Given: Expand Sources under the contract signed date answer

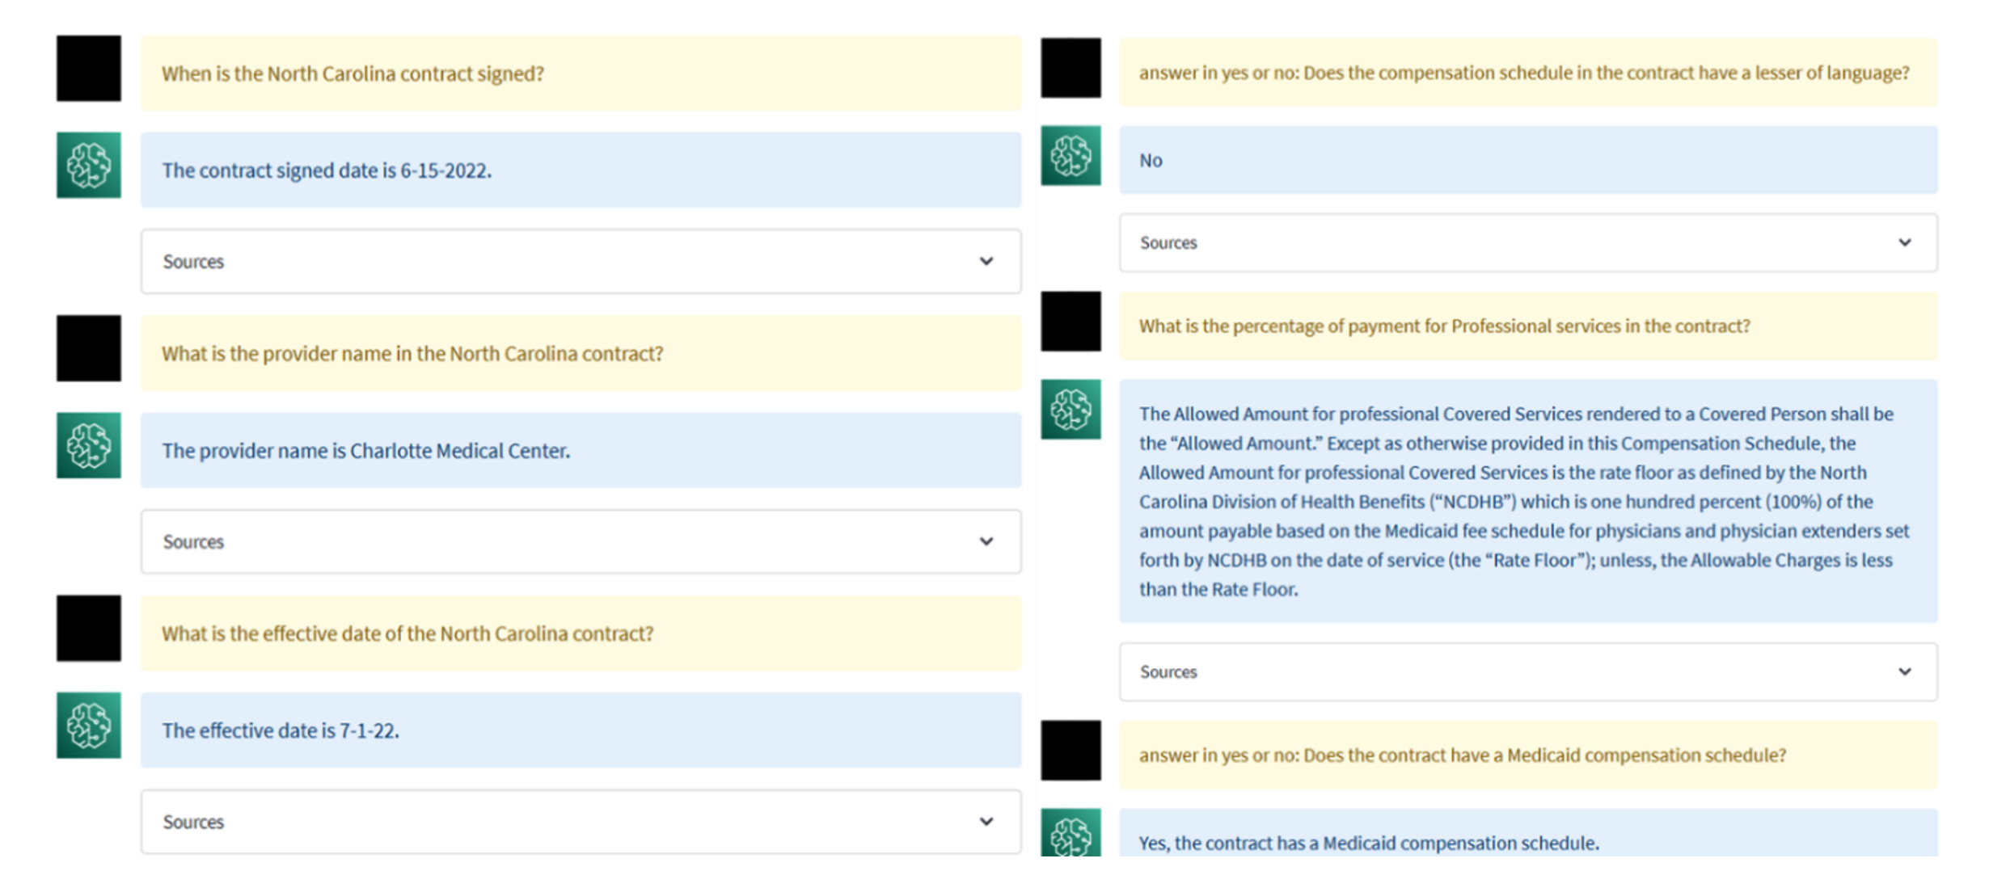Looking at the screenshot, I should [x=580, y=261].
